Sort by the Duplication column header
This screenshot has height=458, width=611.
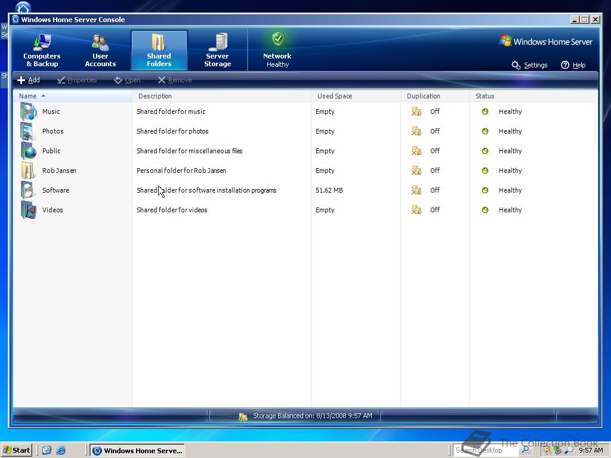435,96
